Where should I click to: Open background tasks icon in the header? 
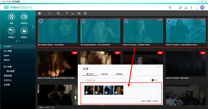(x=186, y=8)
